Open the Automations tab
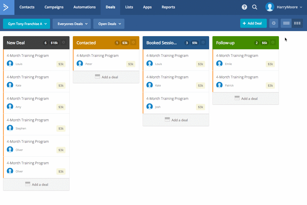 pyautogui.click(x=84, y=7)
